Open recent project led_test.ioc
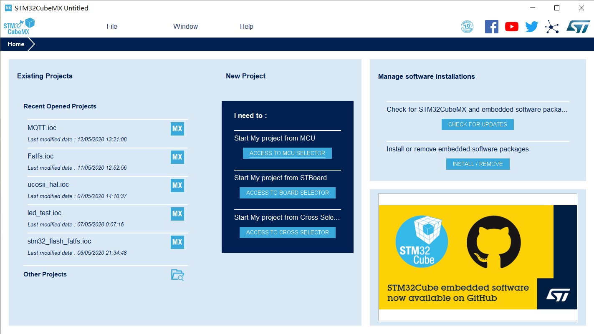The height and width of the screenshot is (334, 594). click(44, 213)
